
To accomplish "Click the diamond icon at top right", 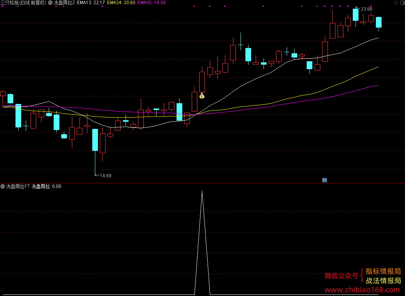I will pyautogui.click(x=396, y=3).
